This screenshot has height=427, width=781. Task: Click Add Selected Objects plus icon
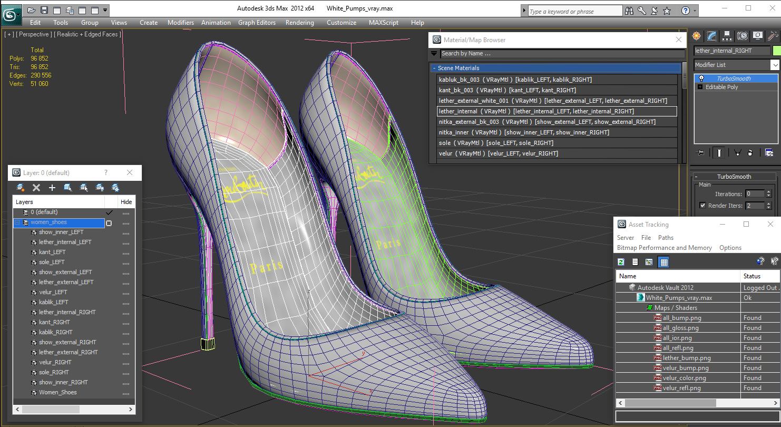[x=52, y=188]
